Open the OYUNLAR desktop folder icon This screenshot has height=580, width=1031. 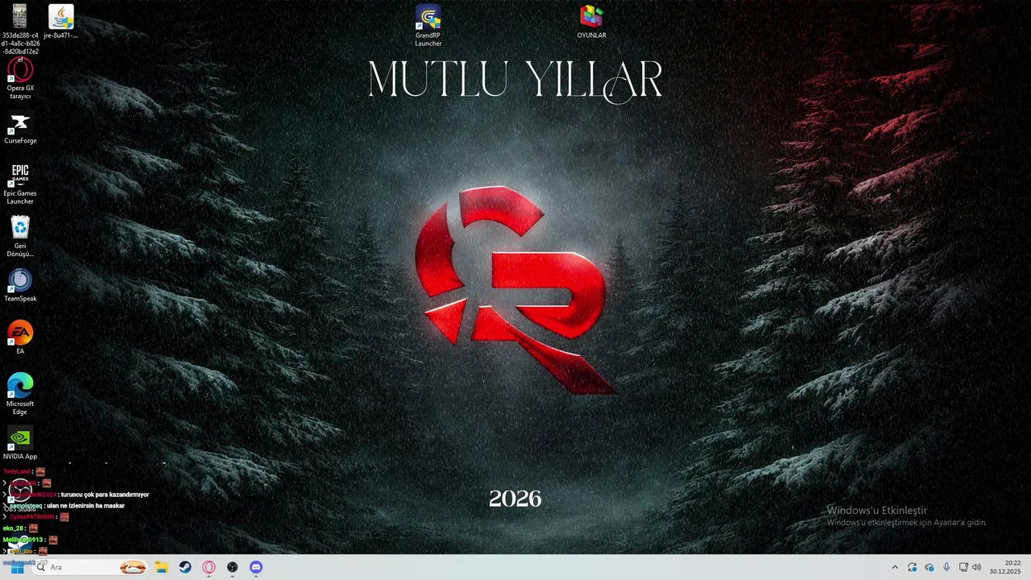(591, 22)
